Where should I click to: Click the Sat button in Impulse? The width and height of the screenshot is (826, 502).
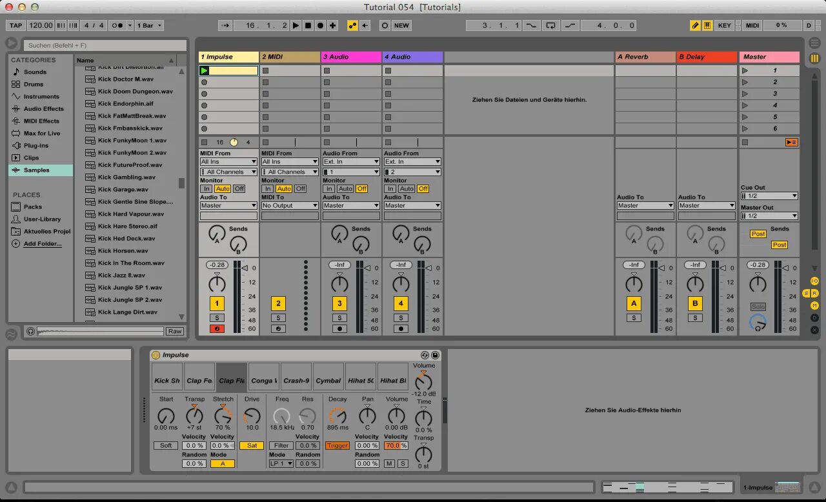click(x=252, y=445)
